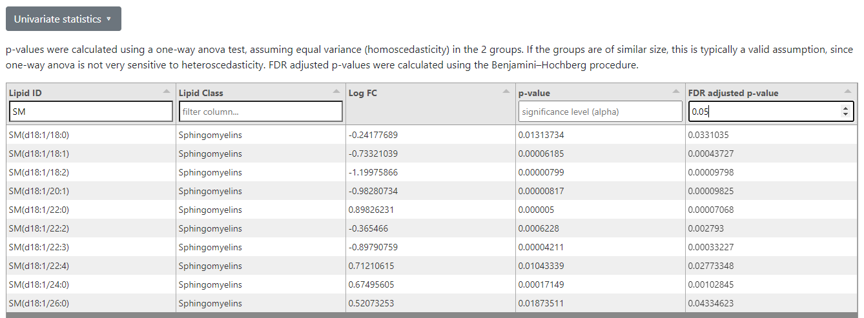Sort by p-value column arrow
The width and height of the screenshot is (864, 318).
tap(677, 91)
